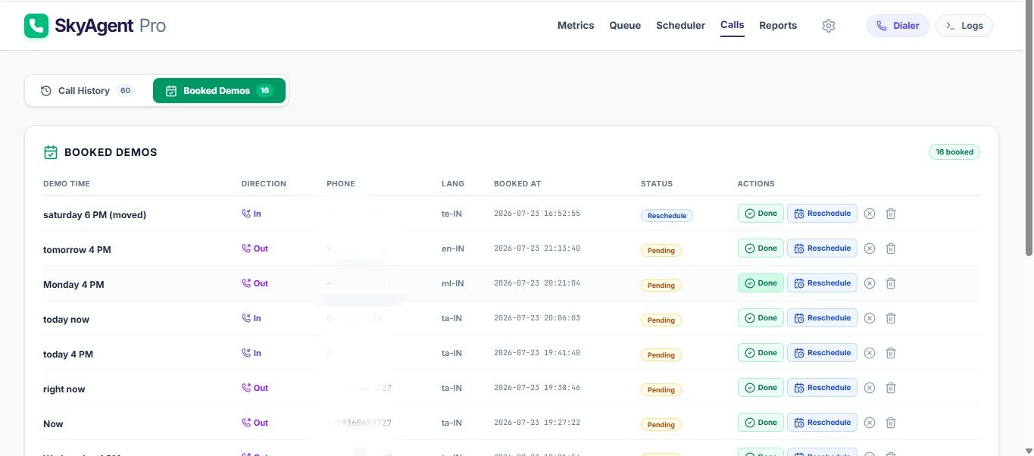Click the Booked At column header
1034x456 pixels.
point(517,184)
